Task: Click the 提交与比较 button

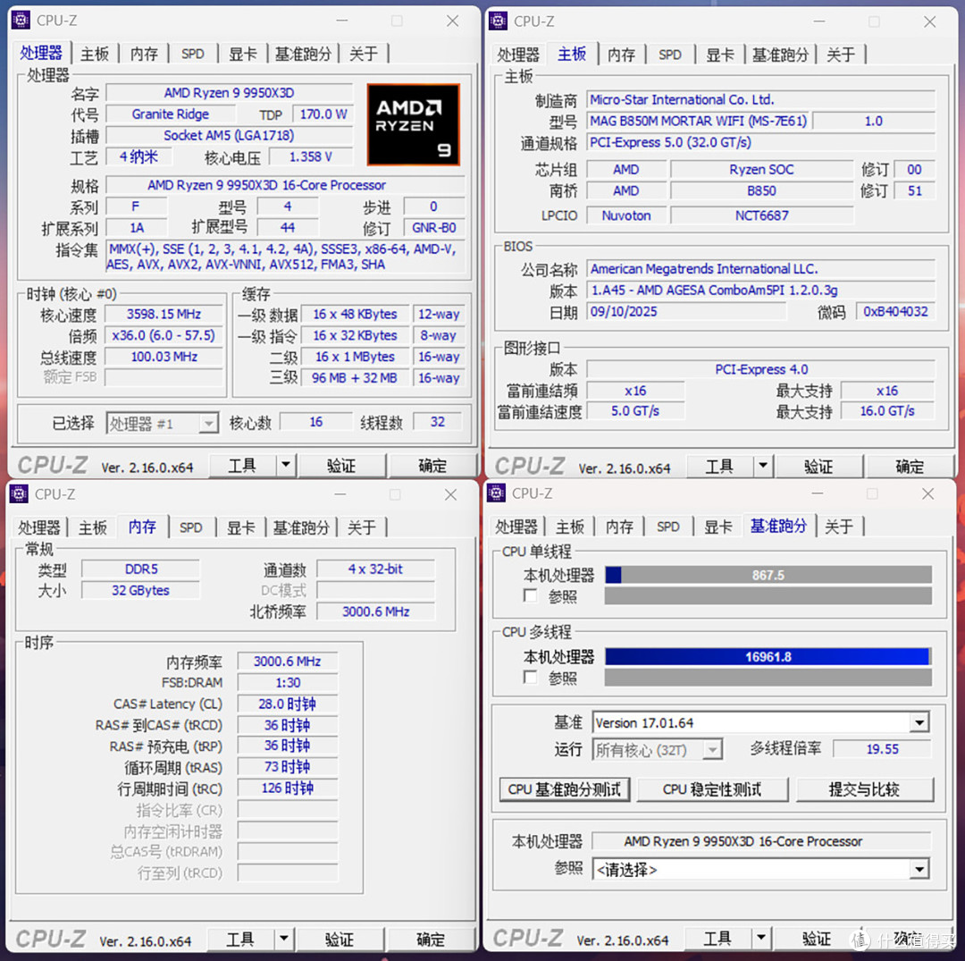Action: tap(865, 790)
